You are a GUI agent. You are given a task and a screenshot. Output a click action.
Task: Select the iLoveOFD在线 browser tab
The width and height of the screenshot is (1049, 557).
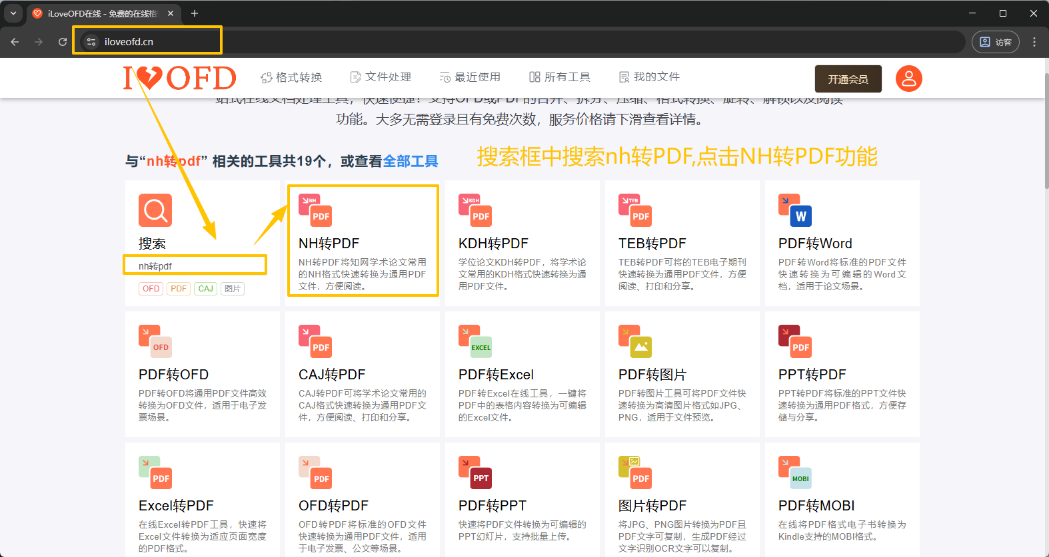point(103,13)
